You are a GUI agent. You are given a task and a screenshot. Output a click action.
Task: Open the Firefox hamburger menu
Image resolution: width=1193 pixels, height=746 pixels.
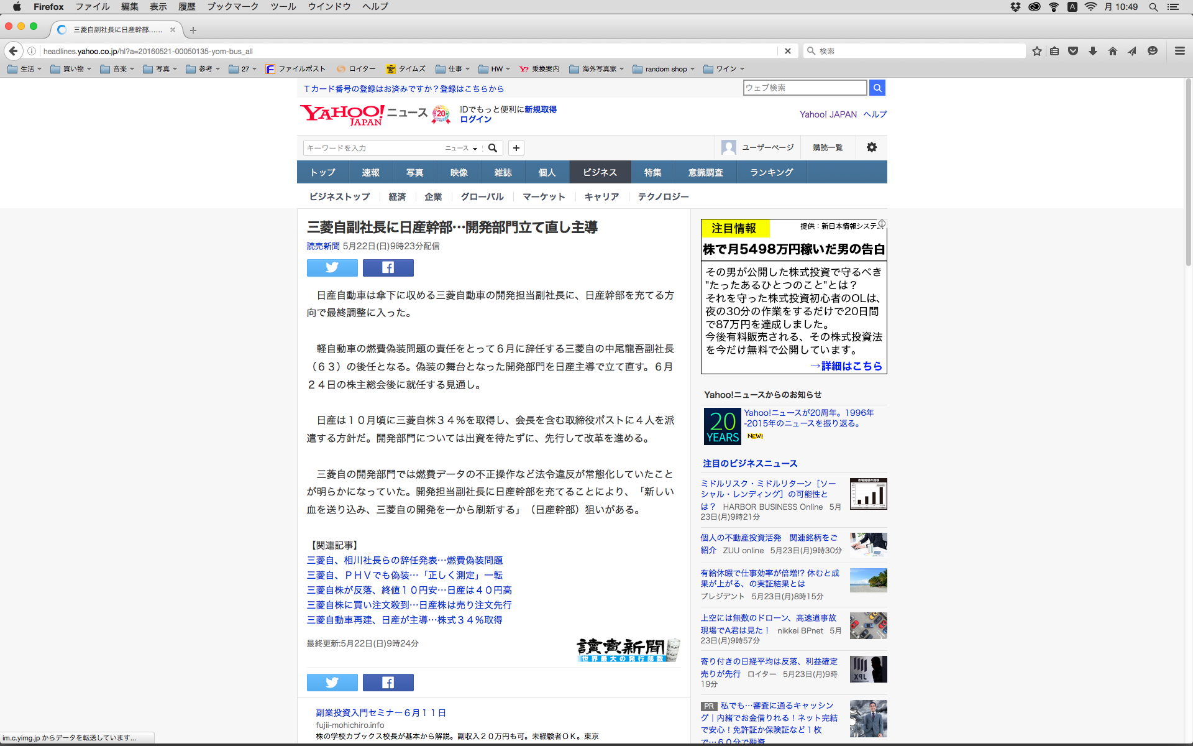coord(1179,51)
